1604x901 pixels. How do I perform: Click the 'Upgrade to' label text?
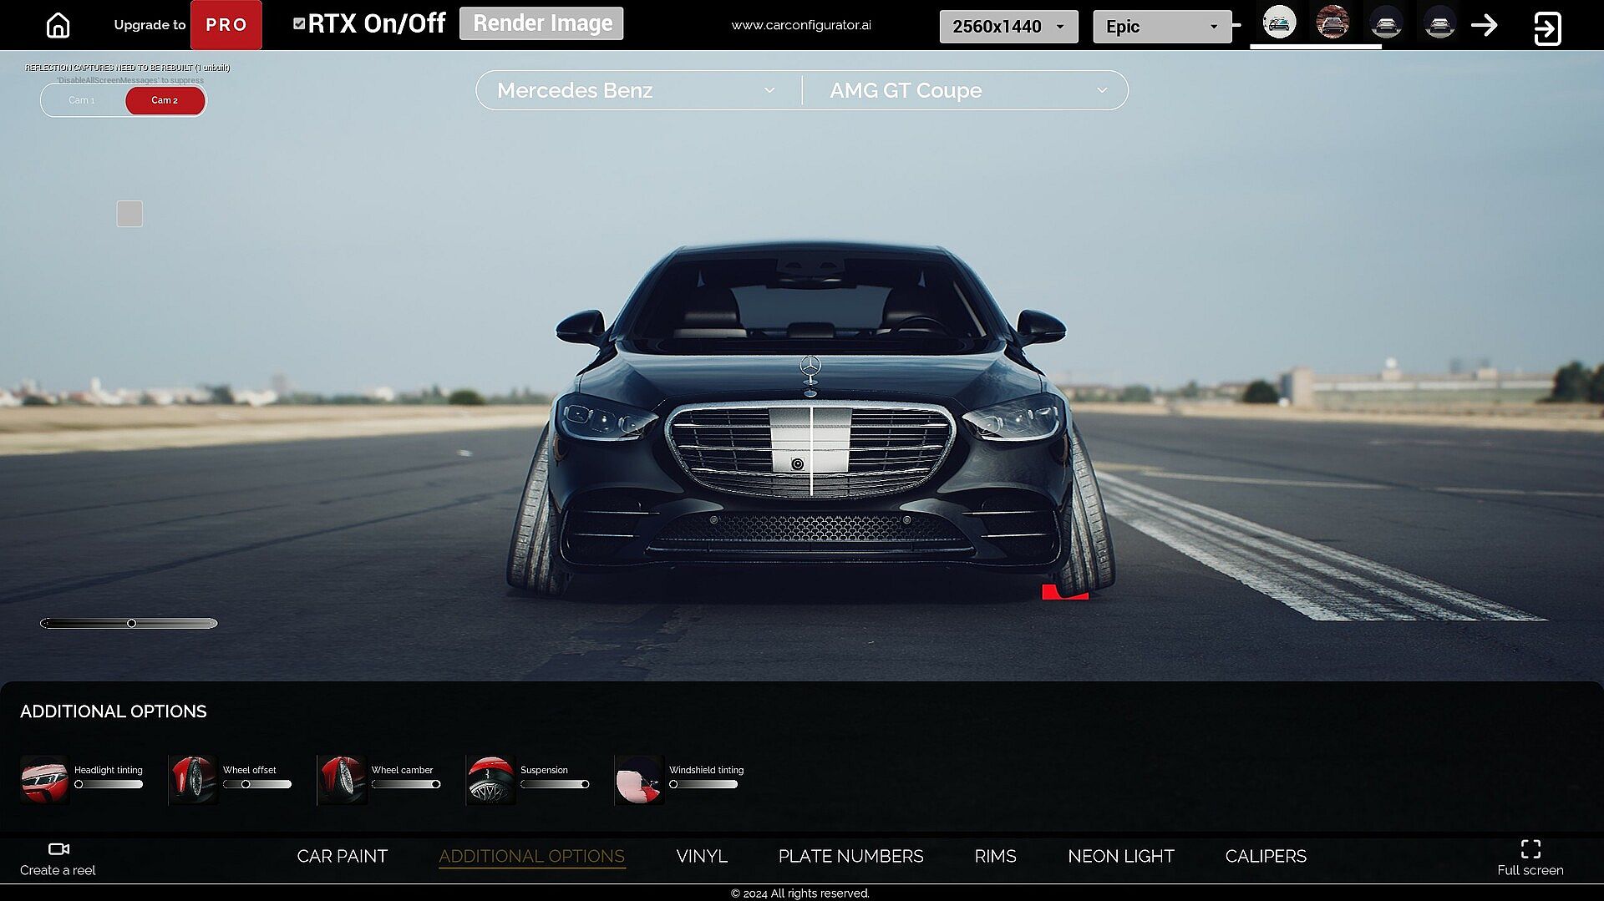point(150,25)
